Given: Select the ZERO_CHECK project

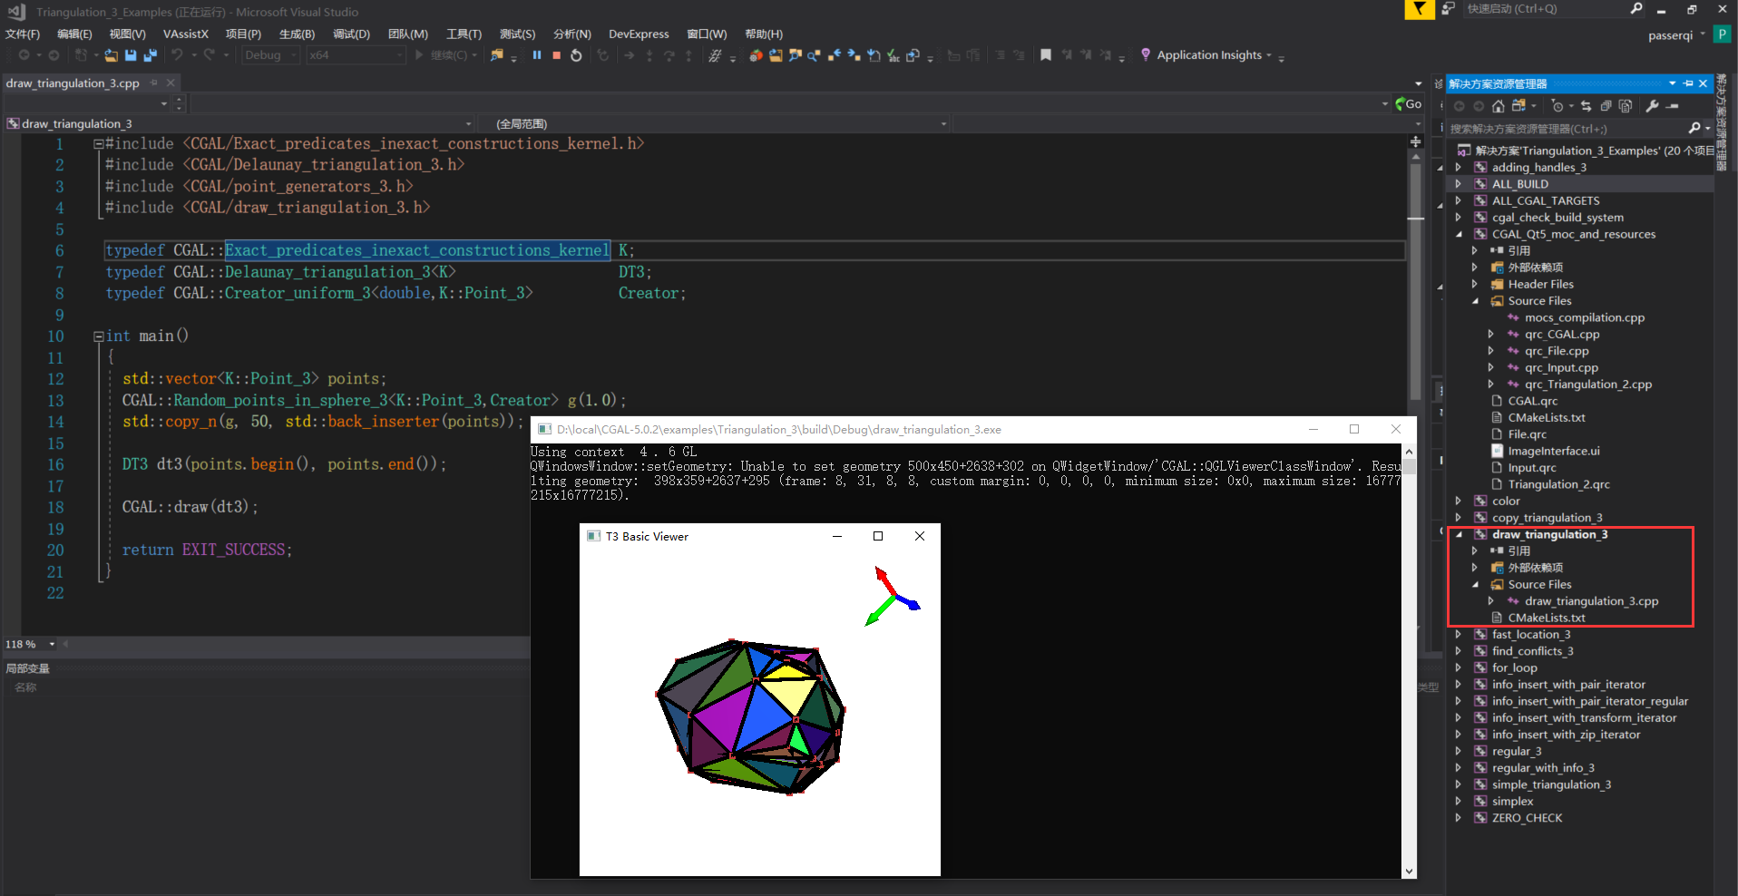Looking at the screenshot, I should point(1528,818).
